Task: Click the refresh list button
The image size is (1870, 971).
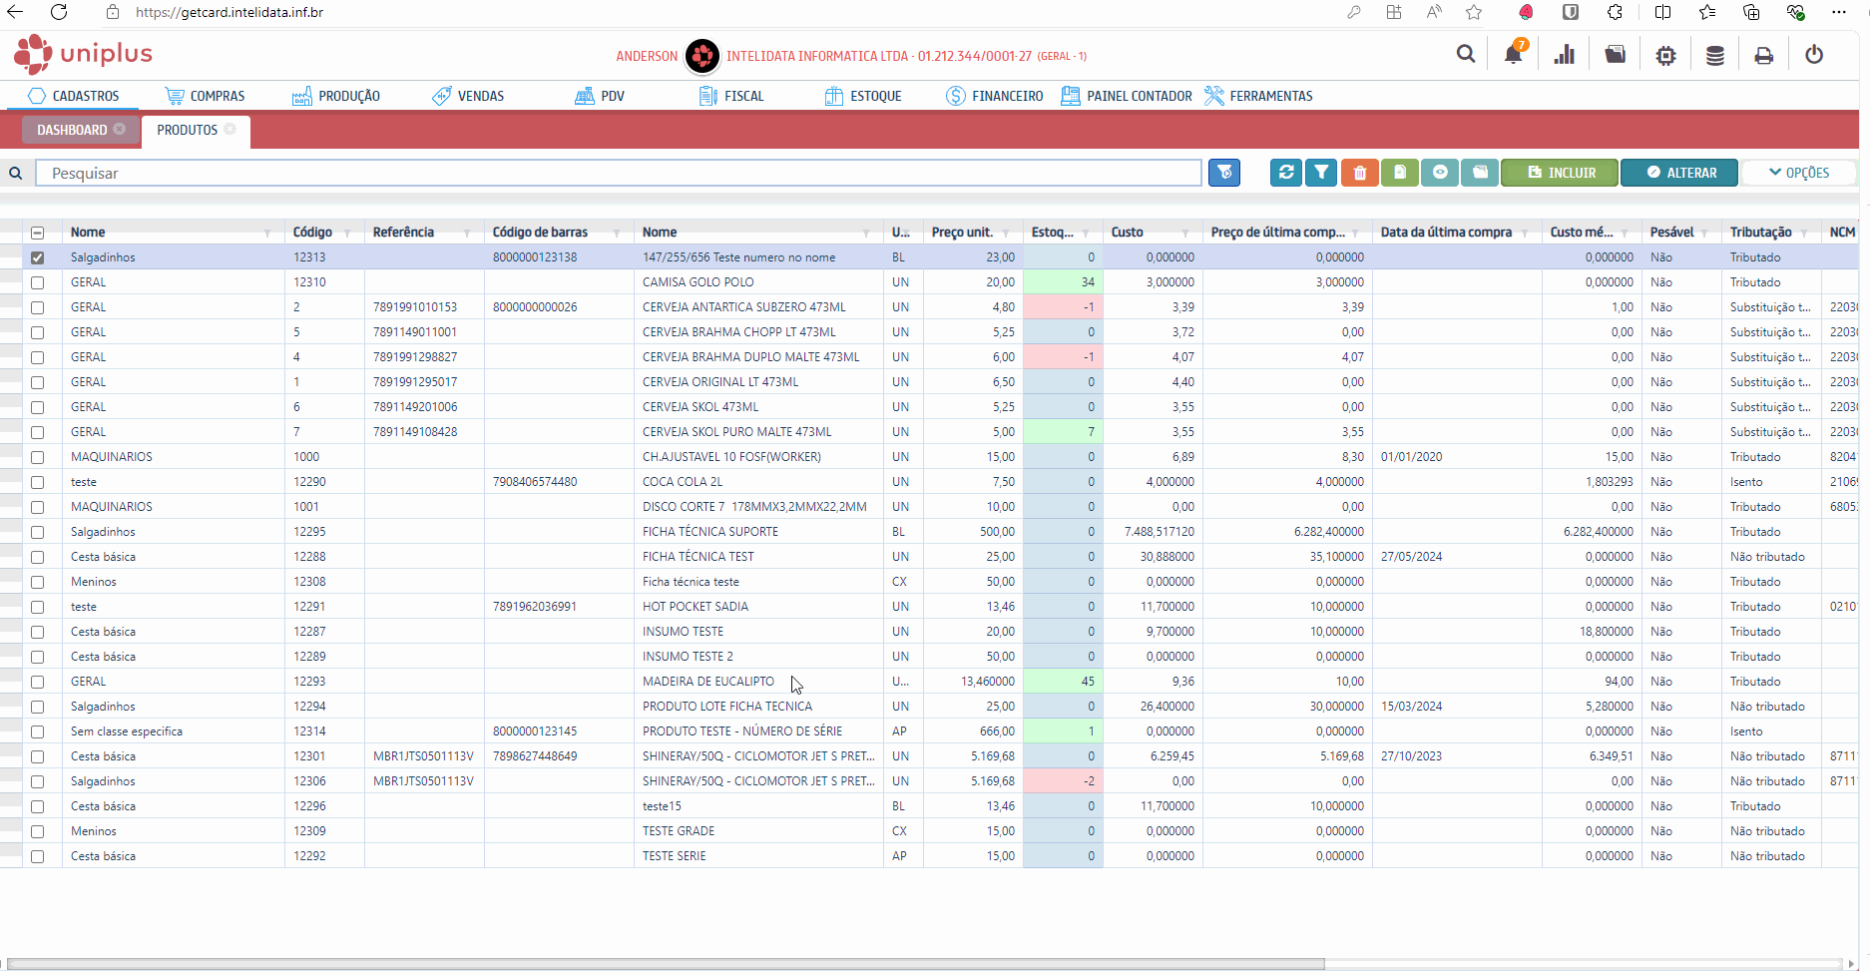Action: point(1286,173)
